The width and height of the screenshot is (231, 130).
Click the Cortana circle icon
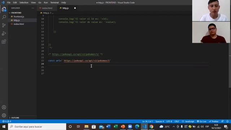(70, 127)
